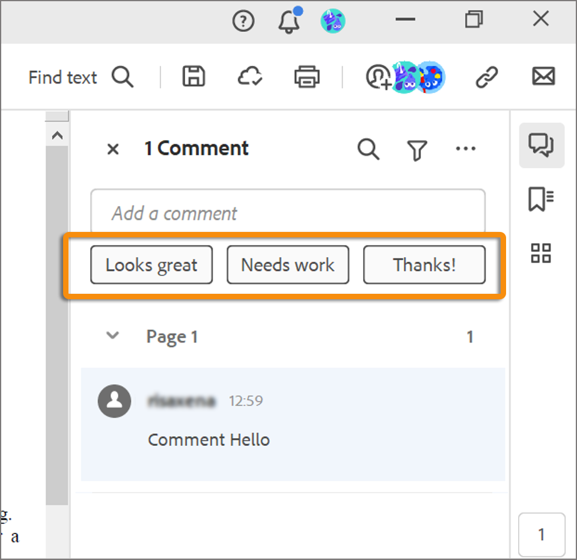Viewport: 577px width, 560px height.
Task: Click the cloud sync status icon
Action: (249, 77)
